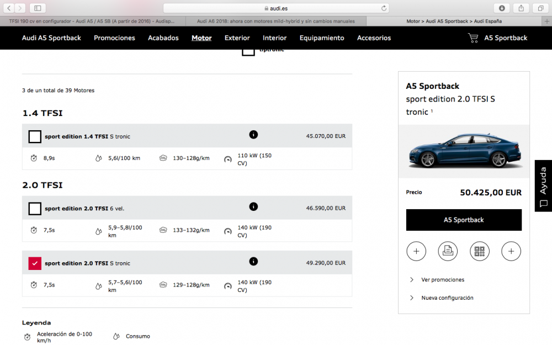Select the Motor menu item
Image resolution: width=552 pixels, height=345 pixels.
click(201, 38)
